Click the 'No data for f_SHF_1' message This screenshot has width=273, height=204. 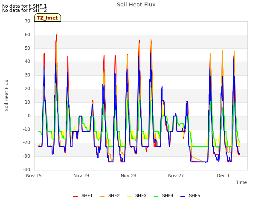pos(24,6)
